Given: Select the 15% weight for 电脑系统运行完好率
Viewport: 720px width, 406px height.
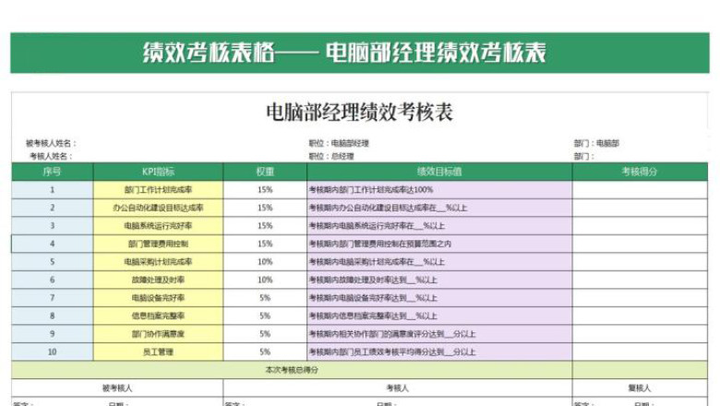Looking at the screenshot, I should [x=265, y=226].
